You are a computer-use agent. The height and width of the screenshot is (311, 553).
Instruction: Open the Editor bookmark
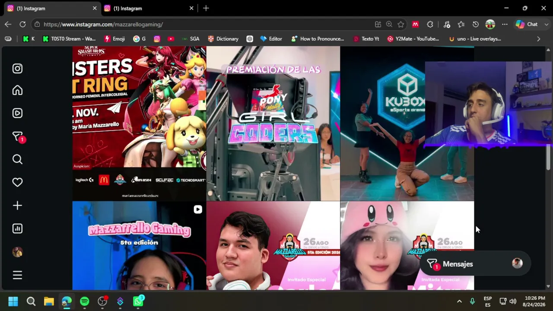tap(271, 39)
